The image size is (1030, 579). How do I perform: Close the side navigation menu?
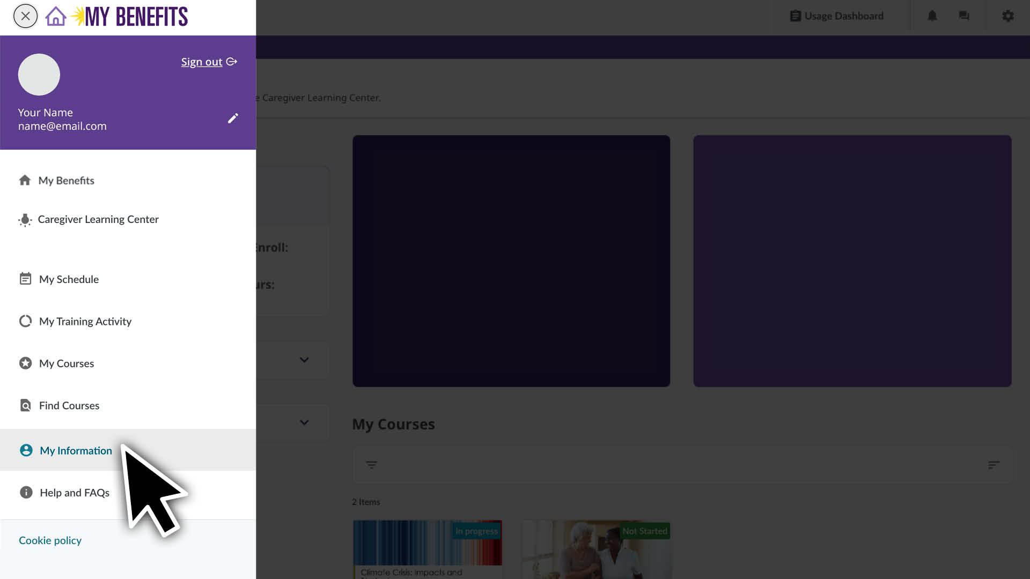(25, 16)
